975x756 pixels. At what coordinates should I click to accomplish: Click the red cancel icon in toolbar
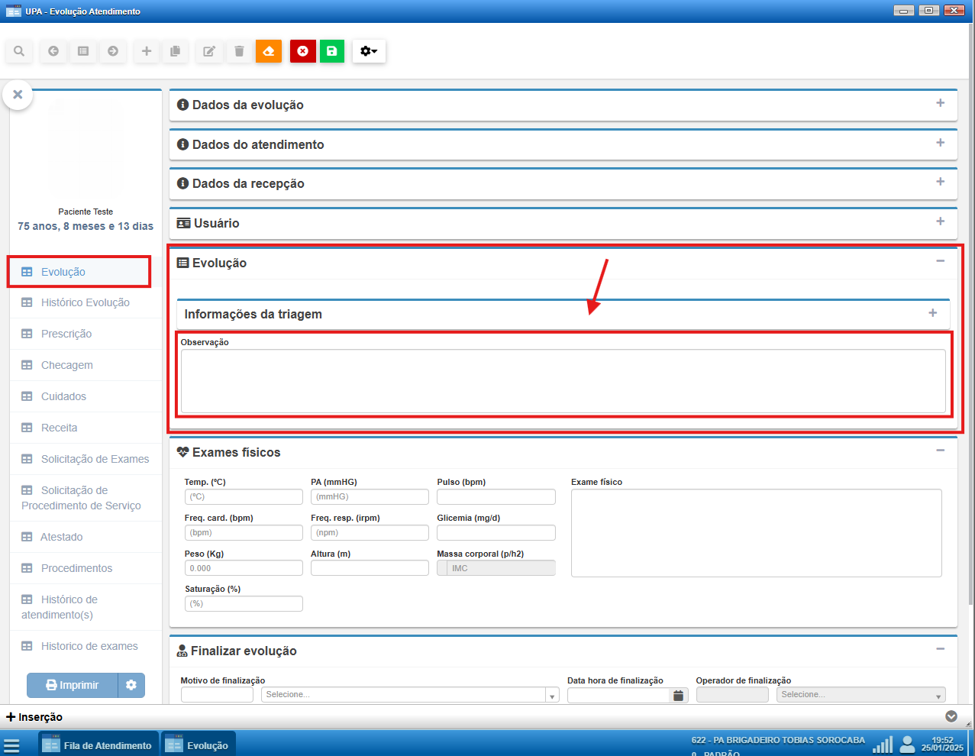[x=302, y=51]
